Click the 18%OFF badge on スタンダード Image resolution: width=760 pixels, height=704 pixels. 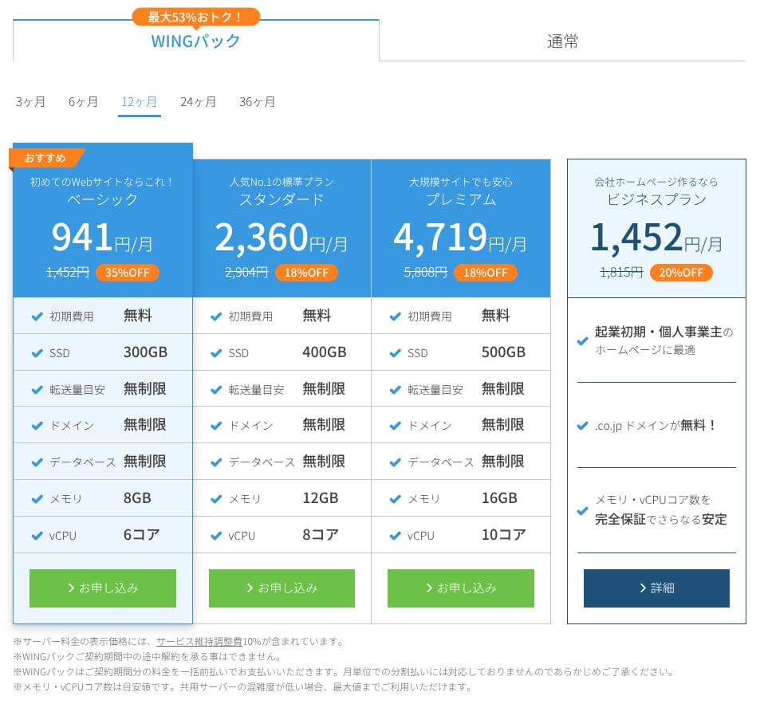(x=306, y=273)
